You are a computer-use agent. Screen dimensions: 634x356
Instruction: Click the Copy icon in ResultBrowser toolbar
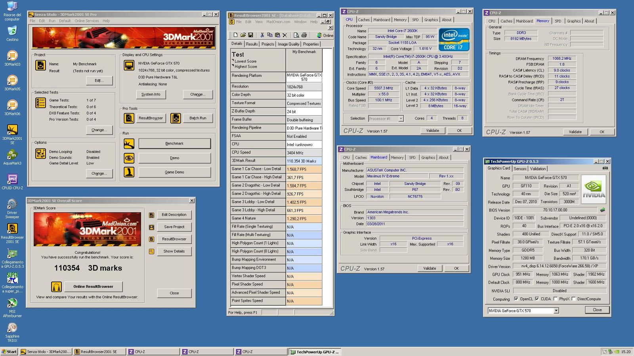tap(270, 35)
